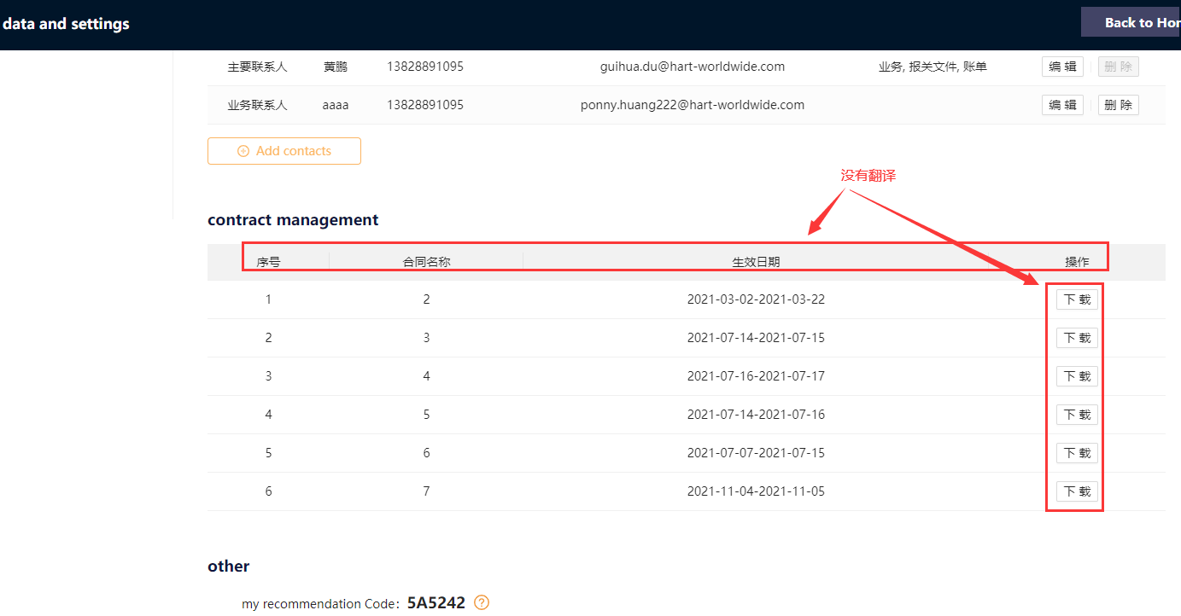
Task: Click the 序号 column header
Action: click(268, 262)
